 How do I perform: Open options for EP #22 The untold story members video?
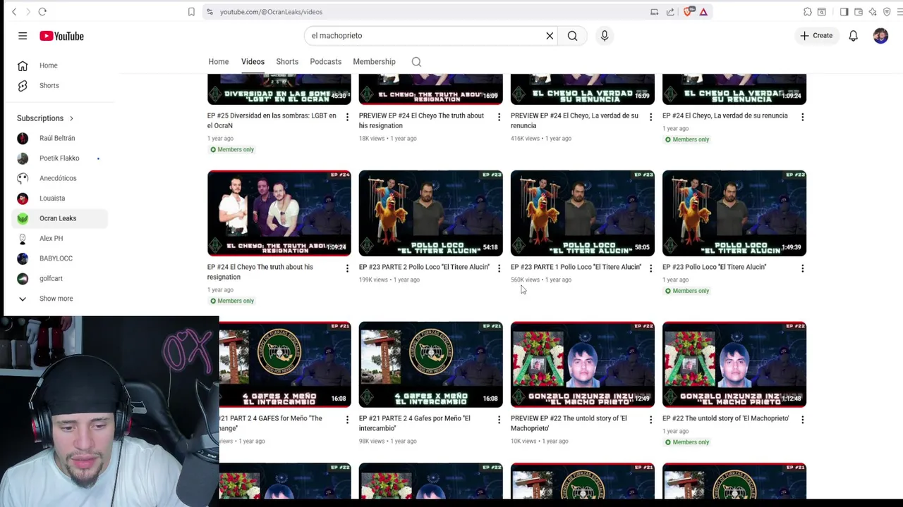pyautogui.click(x=802, y=420)
